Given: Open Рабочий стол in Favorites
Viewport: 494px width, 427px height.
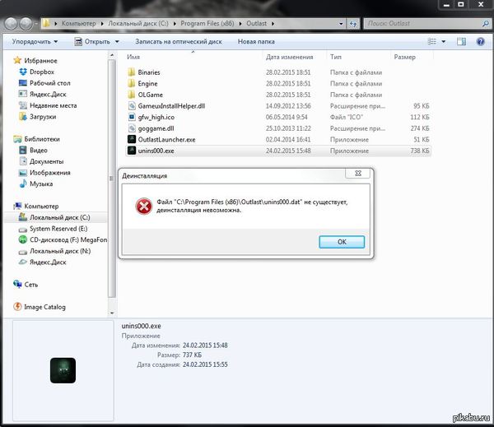Looking at the screenshot, I should (x=44, y=83).
